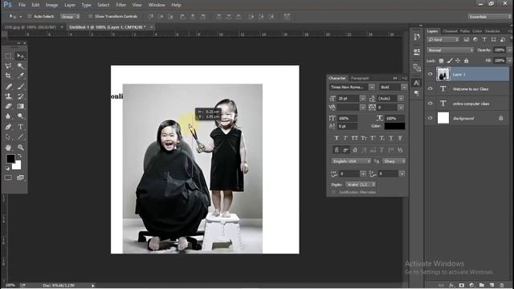Click the Faux Bold style button
514x289 pixels.
pyautogui.click(x=337, y=138)
